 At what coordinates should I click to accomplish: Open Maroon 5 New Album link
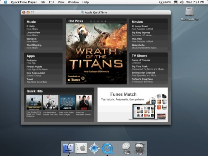click(32, 40)
